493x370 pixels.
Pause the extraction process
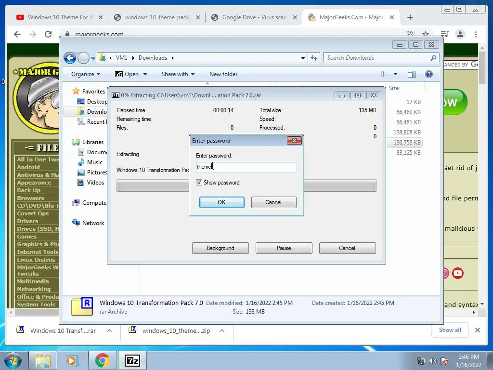[284, 248]
